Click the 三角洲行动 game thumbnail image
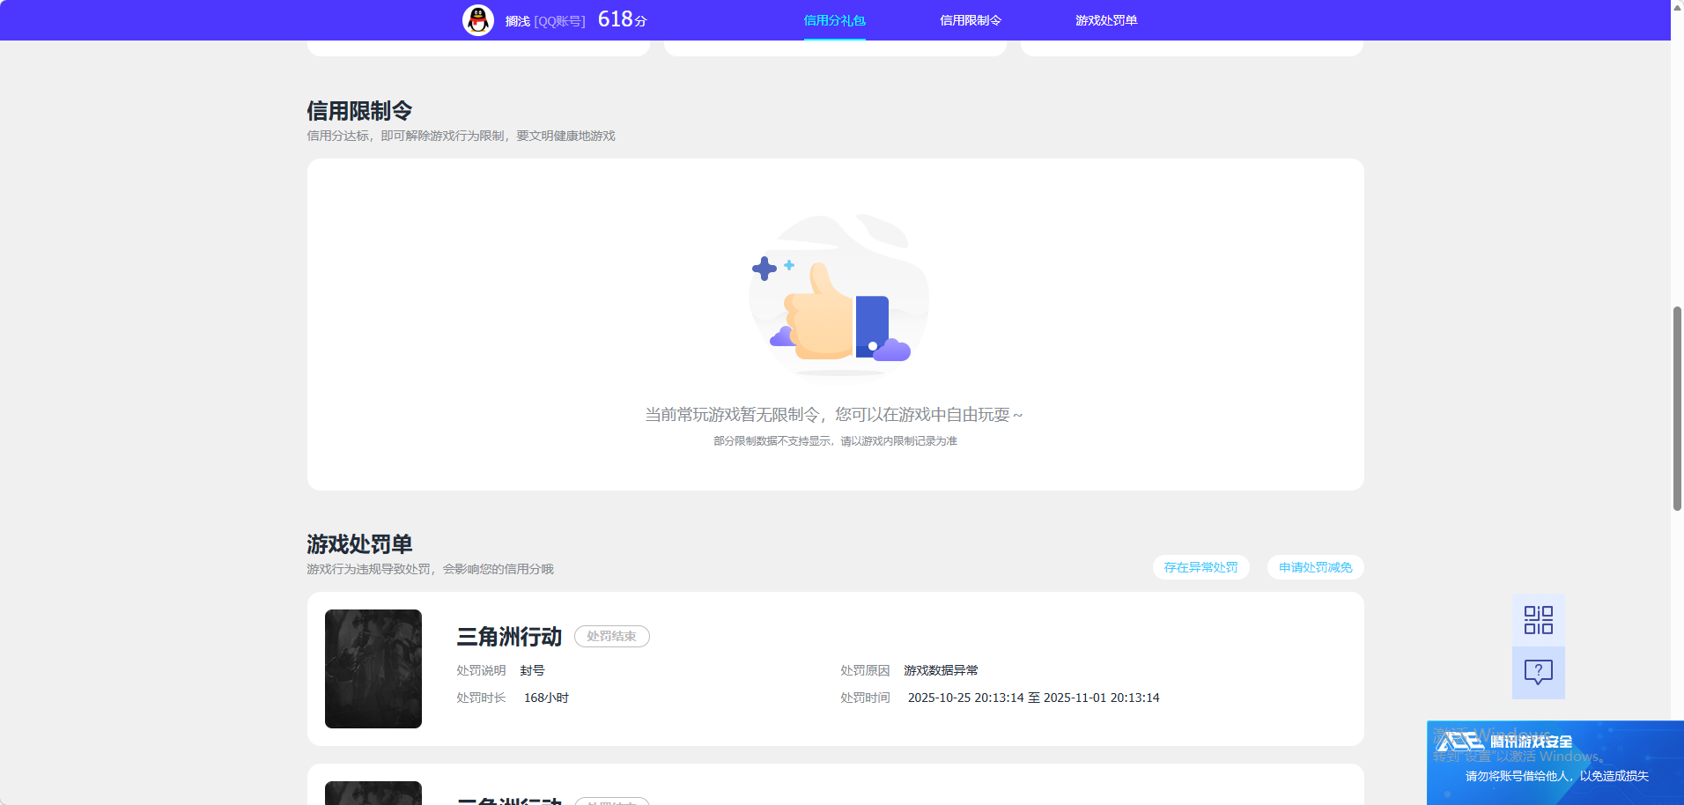Viewport: 1684px width, 805px height. [x=373, y=668]
